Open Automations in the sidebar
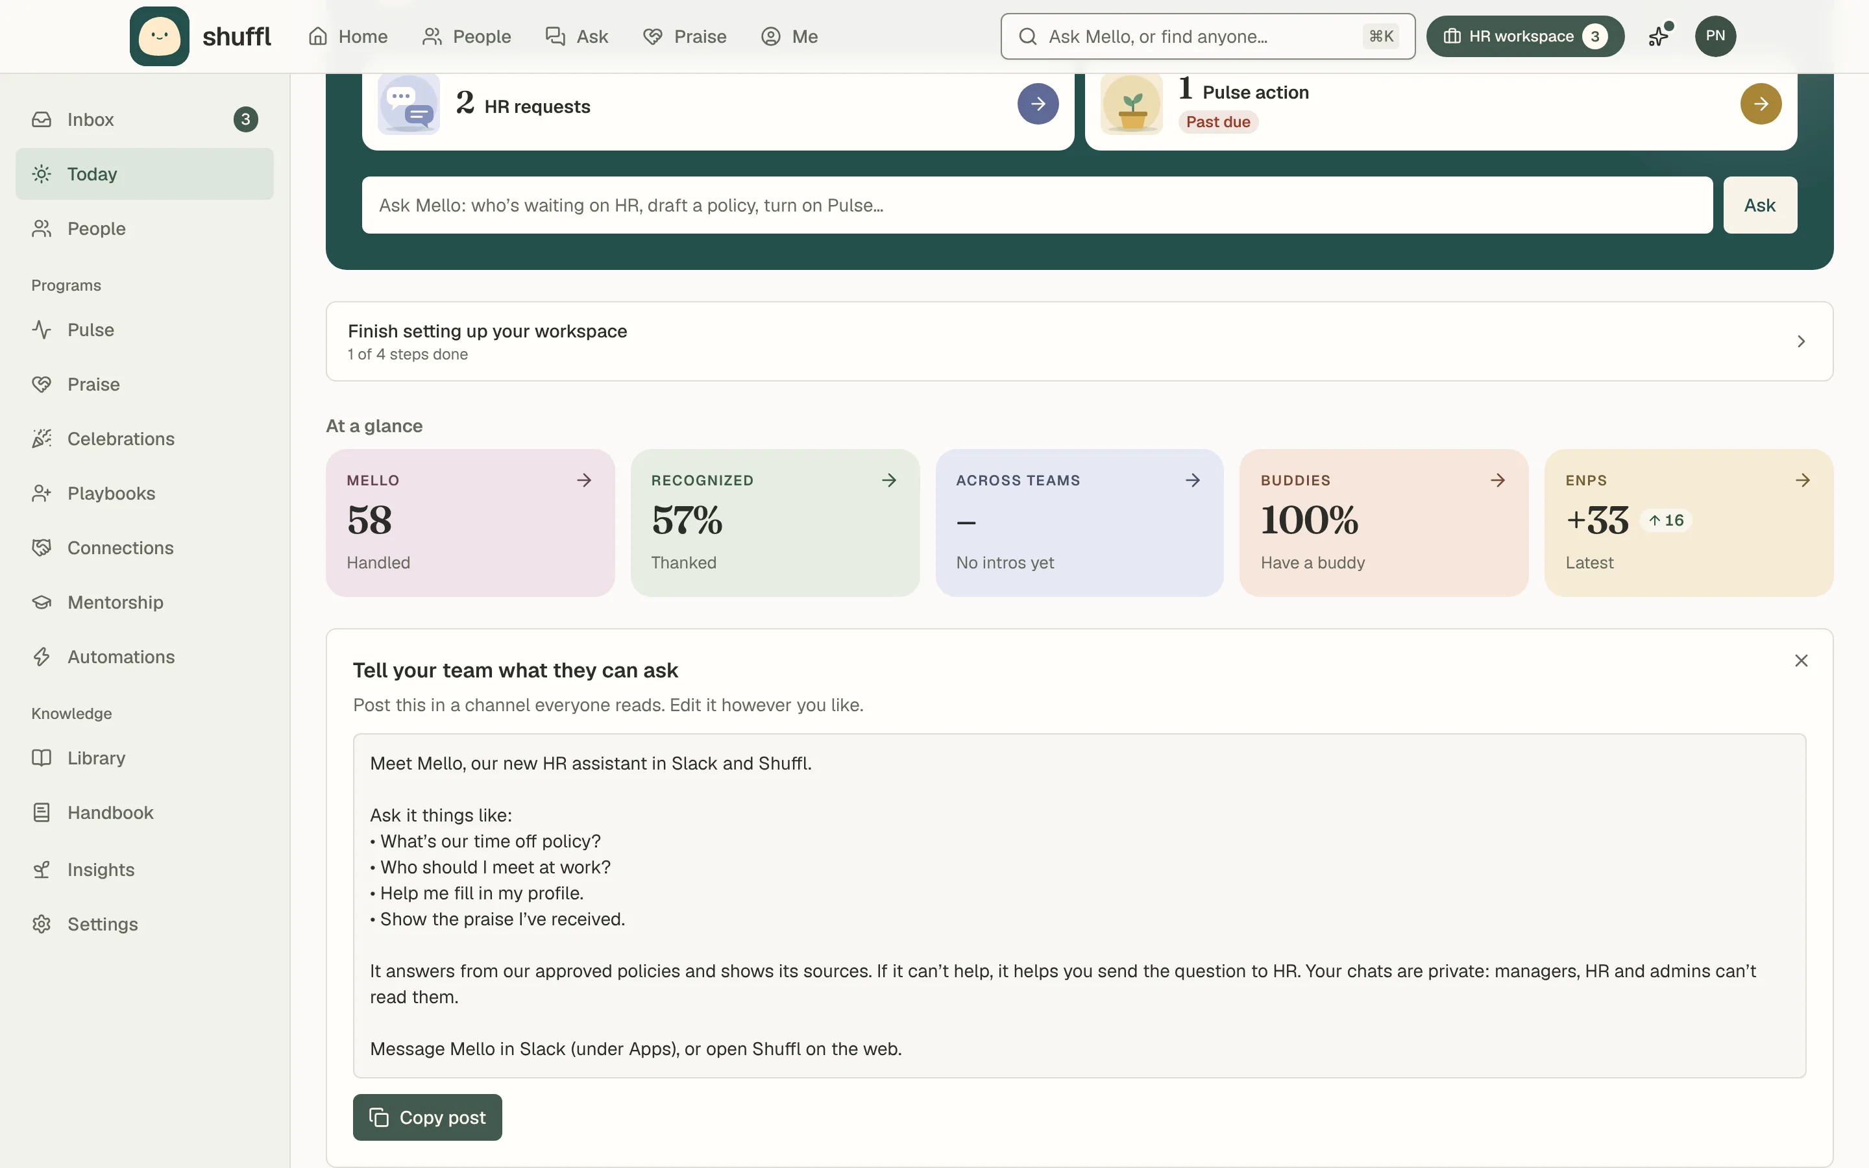Viewport: 1869px width, 1168px height. coord(145,657)
